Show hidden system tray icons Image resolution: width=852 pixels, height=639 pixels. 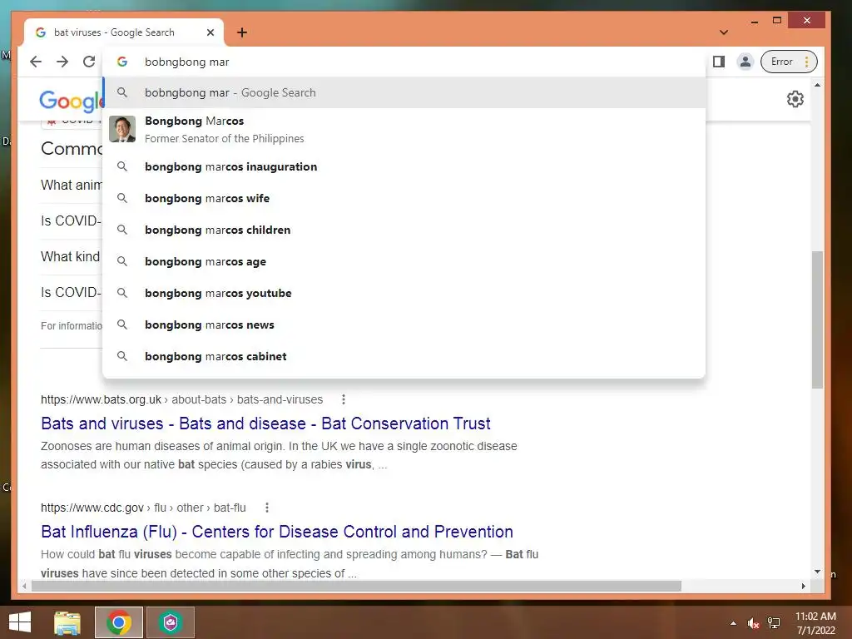pos(734,623)
